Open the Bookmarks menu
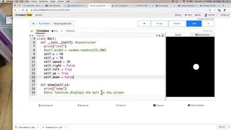Viewport: 231px width, 130px height. pos(43,1)
